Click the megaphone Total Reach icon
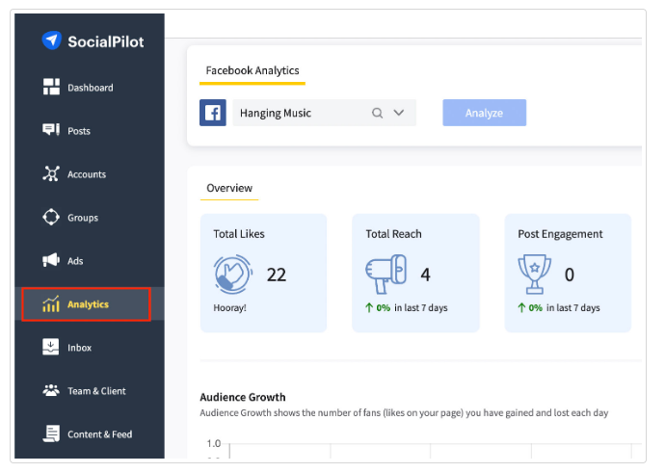 pos(386,275)
